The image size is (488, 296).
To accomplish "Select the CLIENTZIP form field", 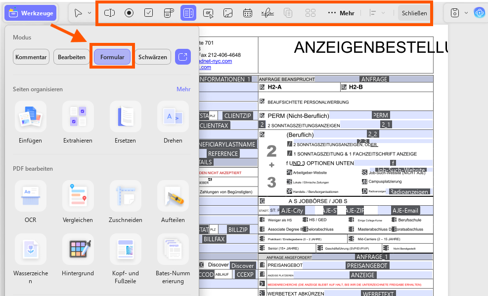I will point(237,115).
